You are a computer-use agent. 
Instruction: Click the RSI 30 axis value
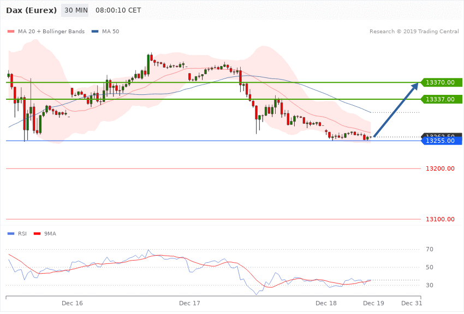(430, 285)
